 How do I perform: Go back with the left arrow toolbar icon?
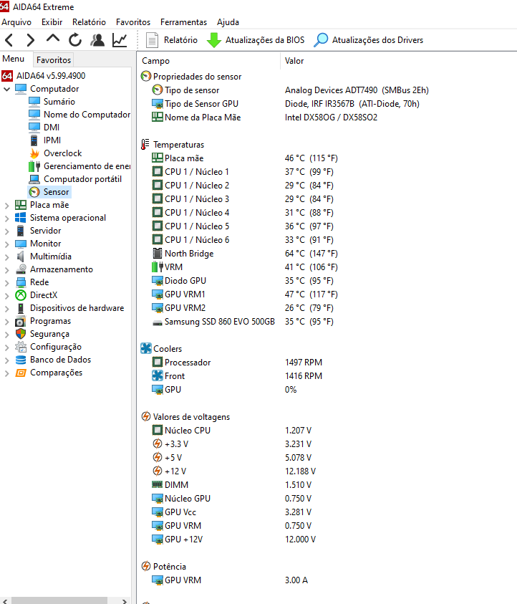click(9, 40)
